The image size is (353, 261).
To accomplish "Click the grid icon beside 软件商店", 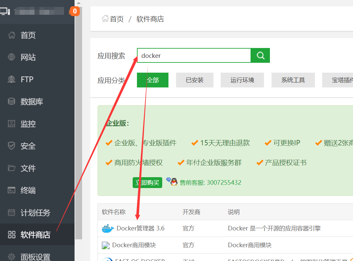I will click(11, 235).
